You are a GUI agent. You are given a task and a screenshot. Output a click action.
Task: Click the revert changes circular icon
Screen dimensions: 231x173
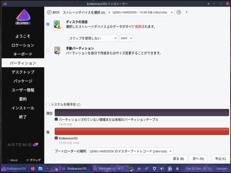(179, 12)
